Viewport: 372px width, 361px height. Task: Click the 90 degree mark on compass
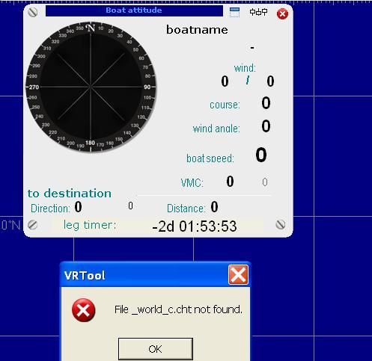coord(147,87)
